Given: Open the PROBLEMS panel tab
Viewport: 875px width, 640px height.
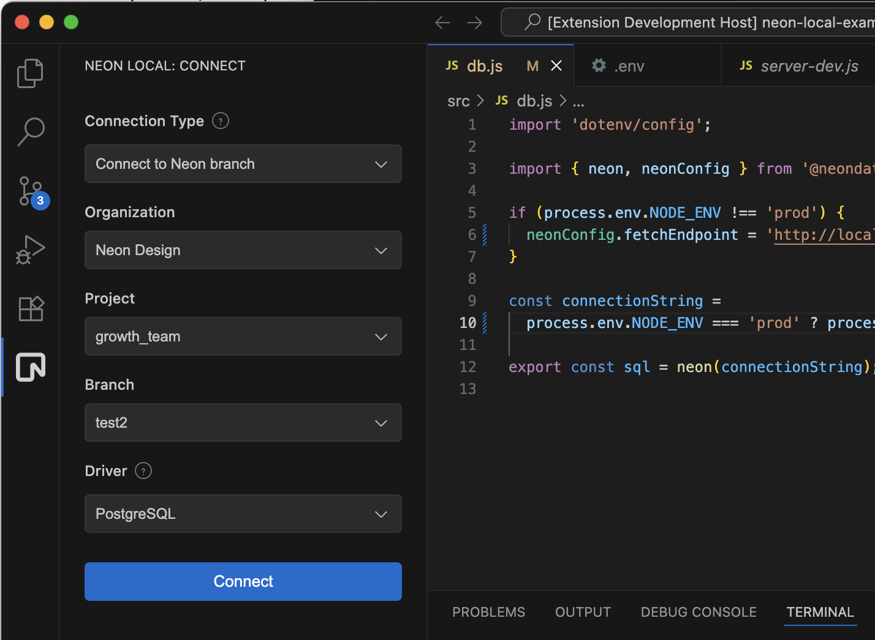Looking at the screenshot, I should [x=488, y=612].
